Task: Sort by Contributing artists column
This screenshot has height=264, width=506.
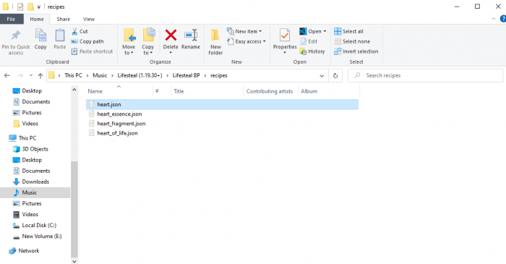Action: click(270, 91)
